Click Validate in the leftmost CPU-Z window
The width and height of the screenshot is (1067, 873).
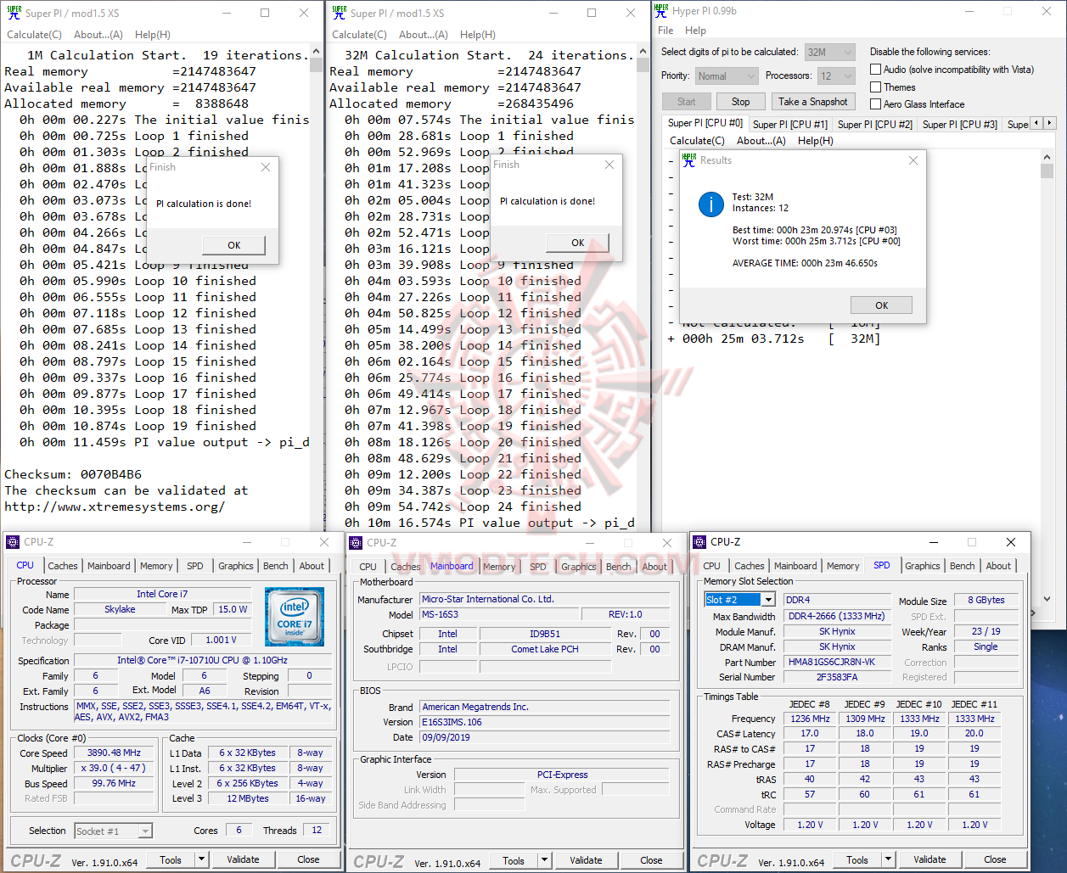(x=243, y=859)
